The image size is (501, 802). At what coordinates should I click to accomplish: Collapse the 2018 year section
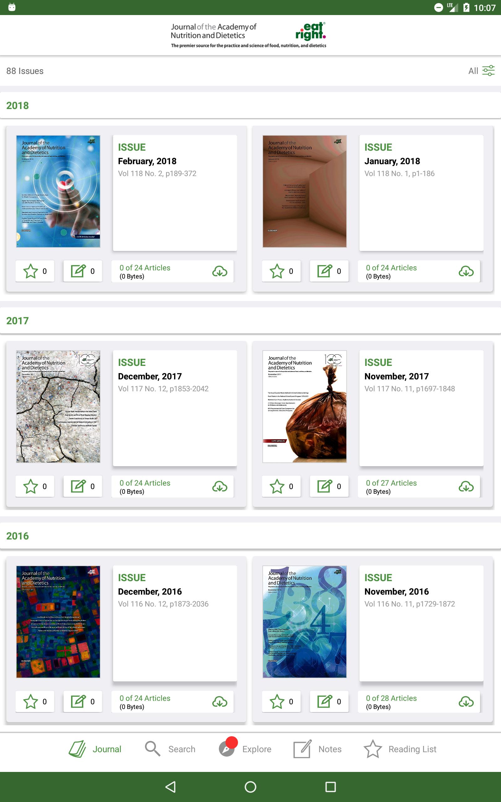(x=250, y=105)
